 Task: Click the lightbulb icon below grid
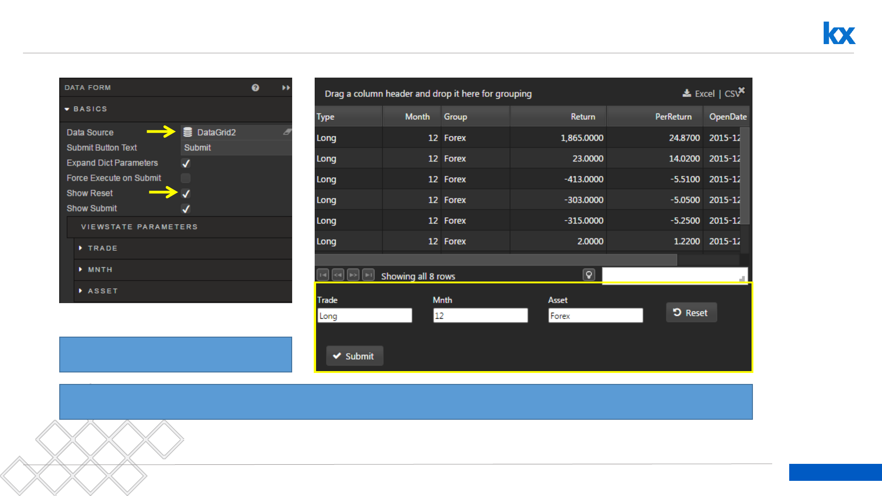(588, 275)
